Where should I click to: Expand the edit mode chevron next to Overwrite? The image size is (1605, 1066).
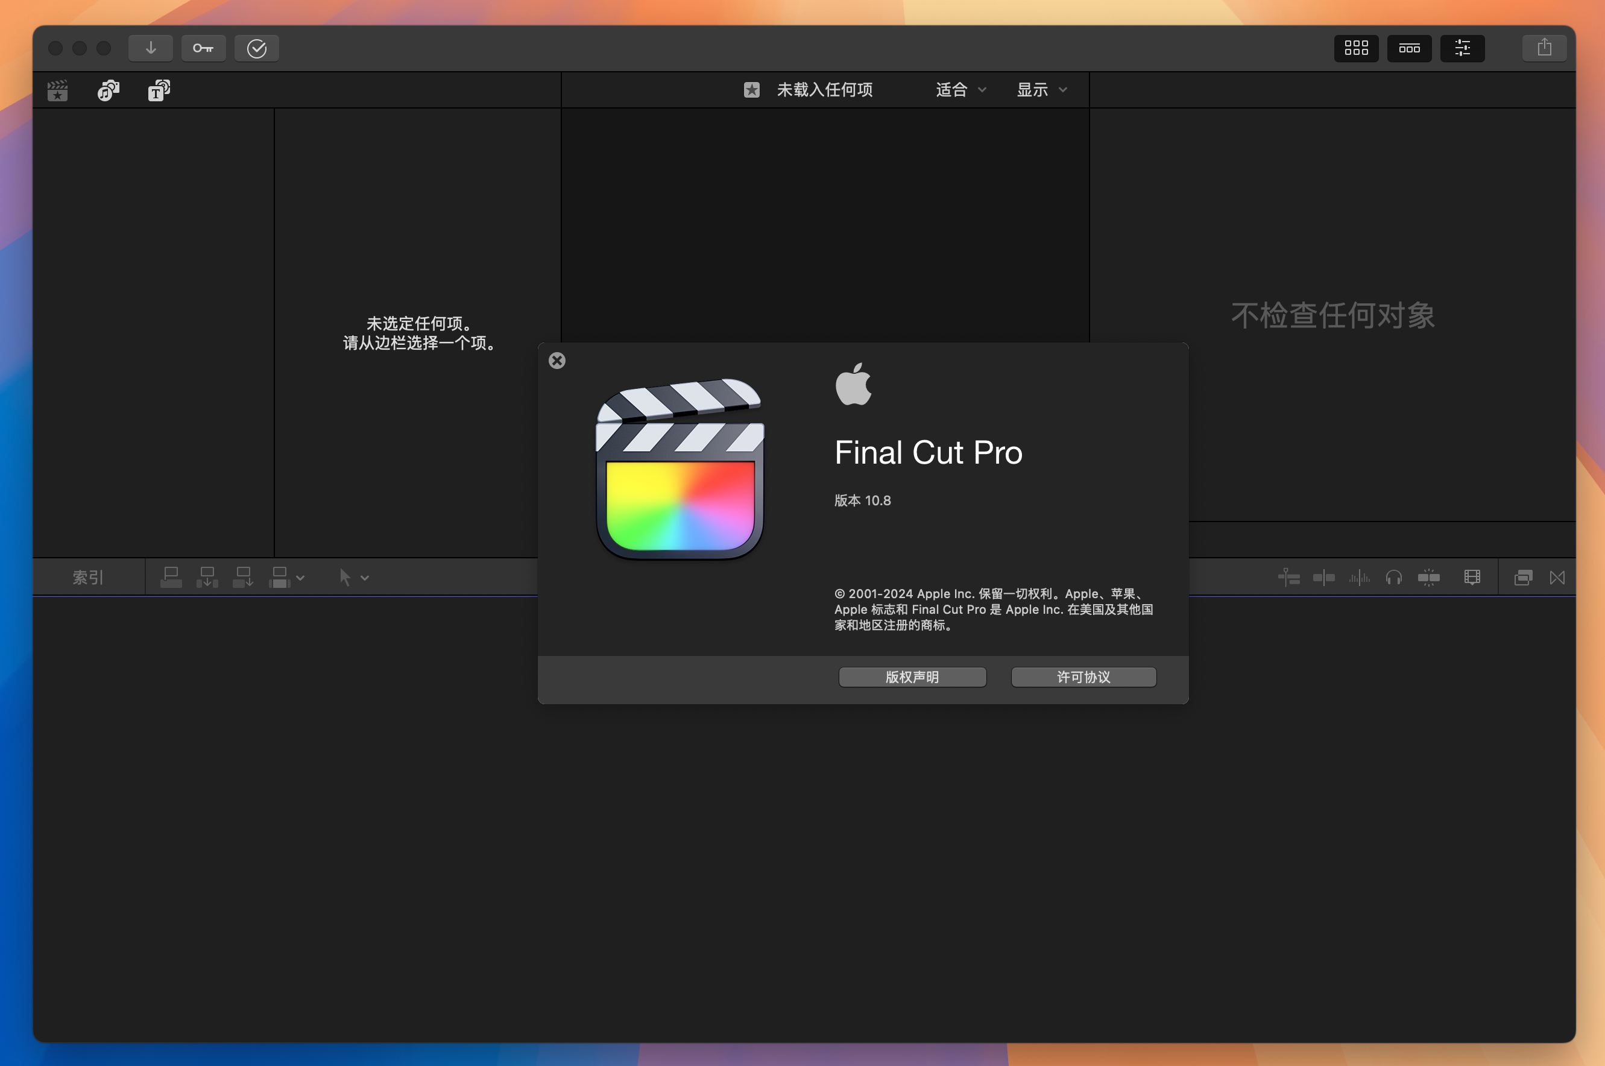(300, 578)
